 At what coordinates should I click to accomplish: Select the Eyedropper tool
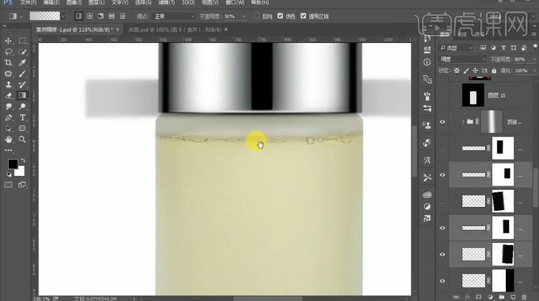click(x=22, y=63)
